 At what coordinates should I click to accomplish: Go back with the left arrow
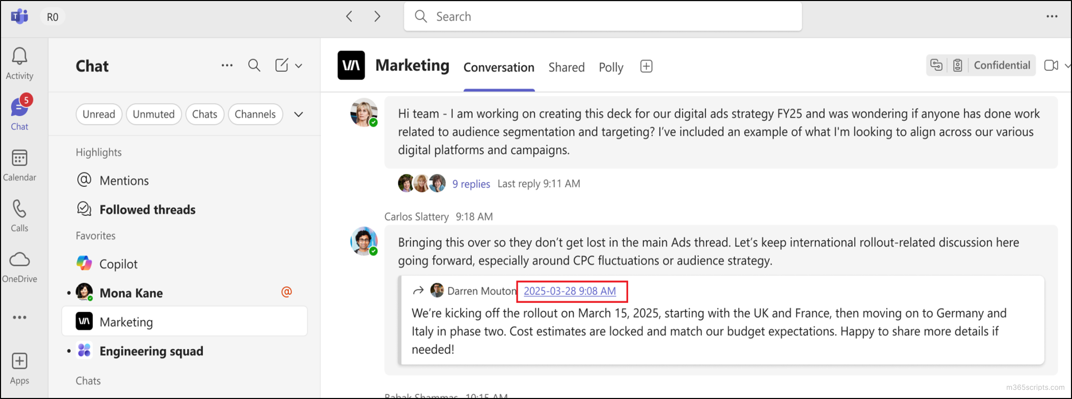point(349,16)
